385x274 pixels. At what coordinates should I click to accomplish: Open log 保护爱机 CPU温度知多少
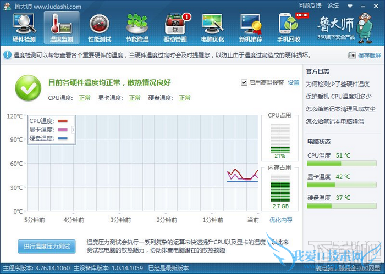(338, 96)
